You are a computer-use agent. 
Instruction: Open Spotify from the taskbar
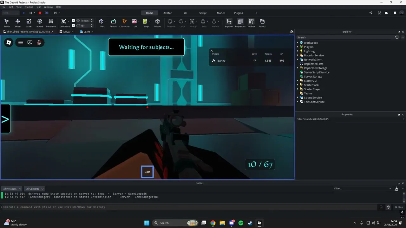[x=241, y=223]
